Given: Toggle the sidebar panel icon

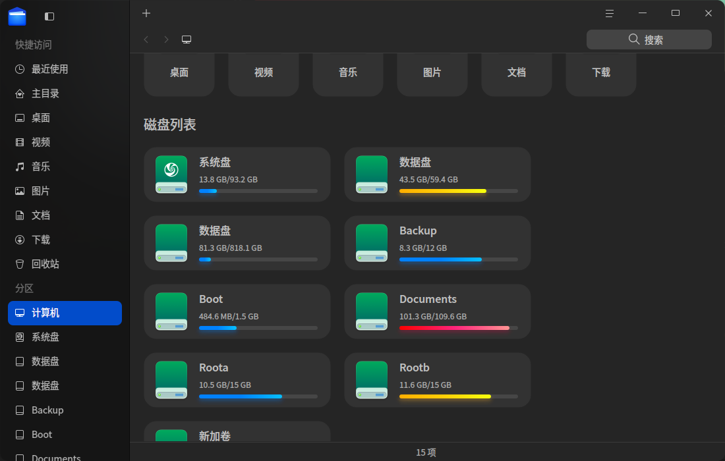Looking at the screenshot, I should (49, 16).
